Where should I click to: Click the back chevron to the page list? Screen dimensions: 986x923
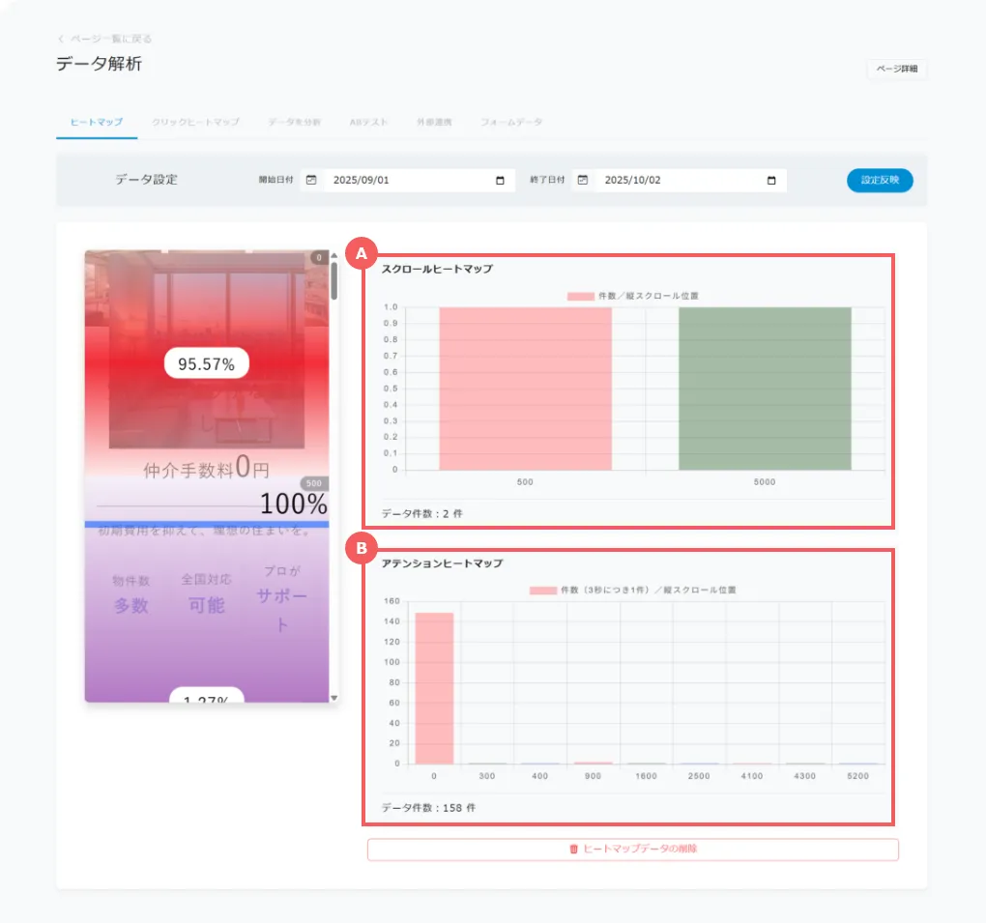61,39
